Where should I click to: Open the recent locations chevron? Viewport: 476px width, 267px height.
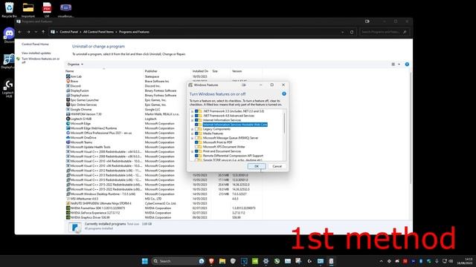tap(36, 32)
